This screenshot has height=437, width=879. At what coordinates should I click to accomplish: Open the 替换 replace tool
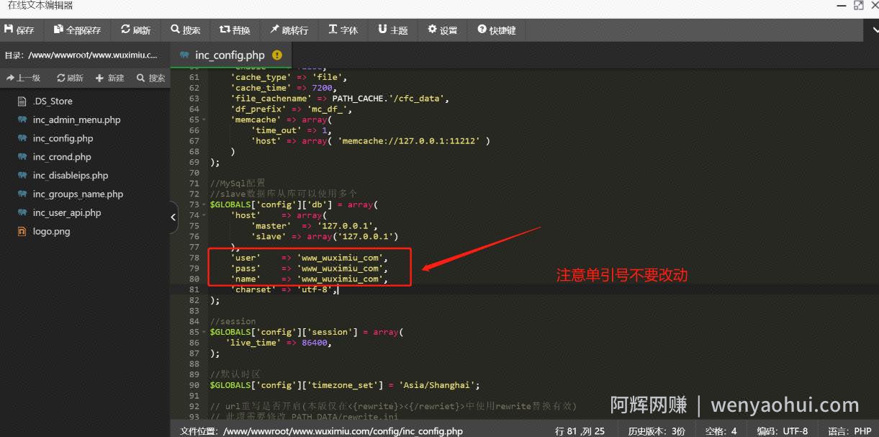point(235,30)
